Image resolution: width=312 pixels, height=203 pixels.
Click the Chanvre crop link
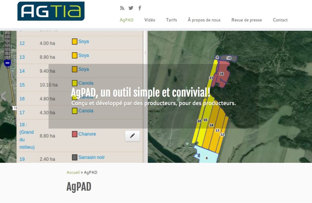click(87, 134)
